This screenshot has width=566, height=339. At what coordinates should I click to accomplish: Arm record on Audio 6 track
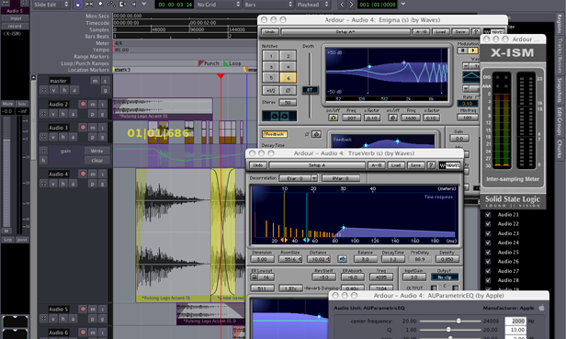click(x=83, y=333)
